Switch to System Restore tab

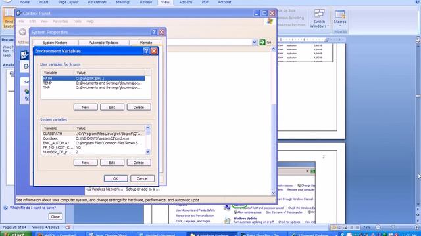pos(55,43)
